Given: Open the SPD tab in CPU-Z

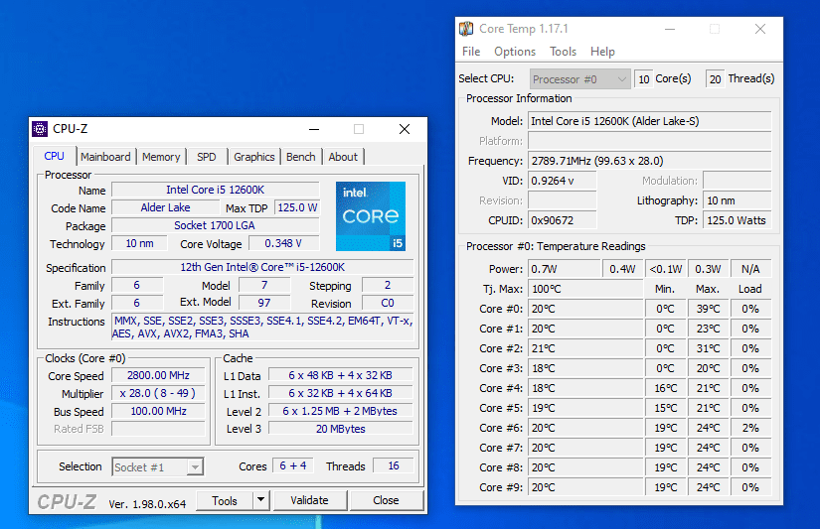Looking at the screenshot, I should pos(207,157).
